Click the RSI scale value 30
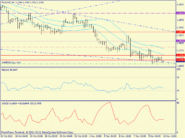185x138 pixels. tap(178, 91)
